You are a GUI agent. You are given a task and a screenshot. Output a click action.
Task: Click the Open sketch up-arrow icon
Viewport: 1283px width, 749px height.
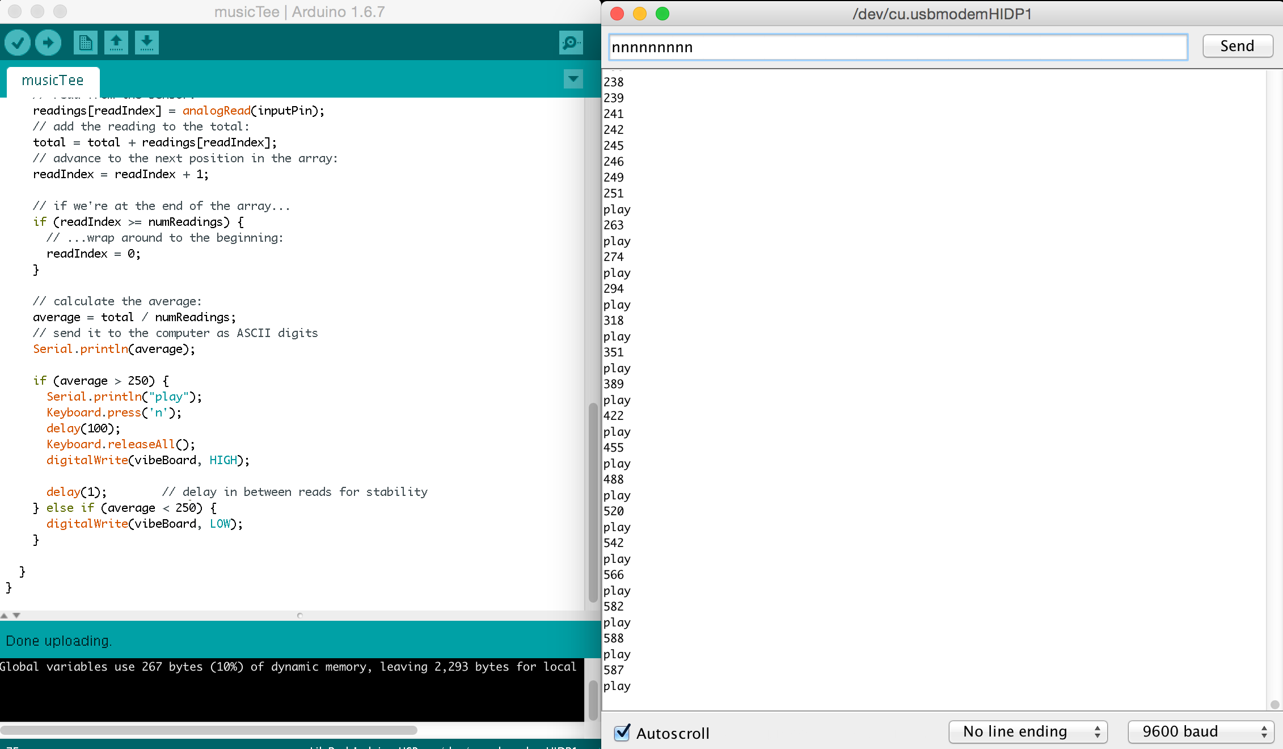(116, 43)
